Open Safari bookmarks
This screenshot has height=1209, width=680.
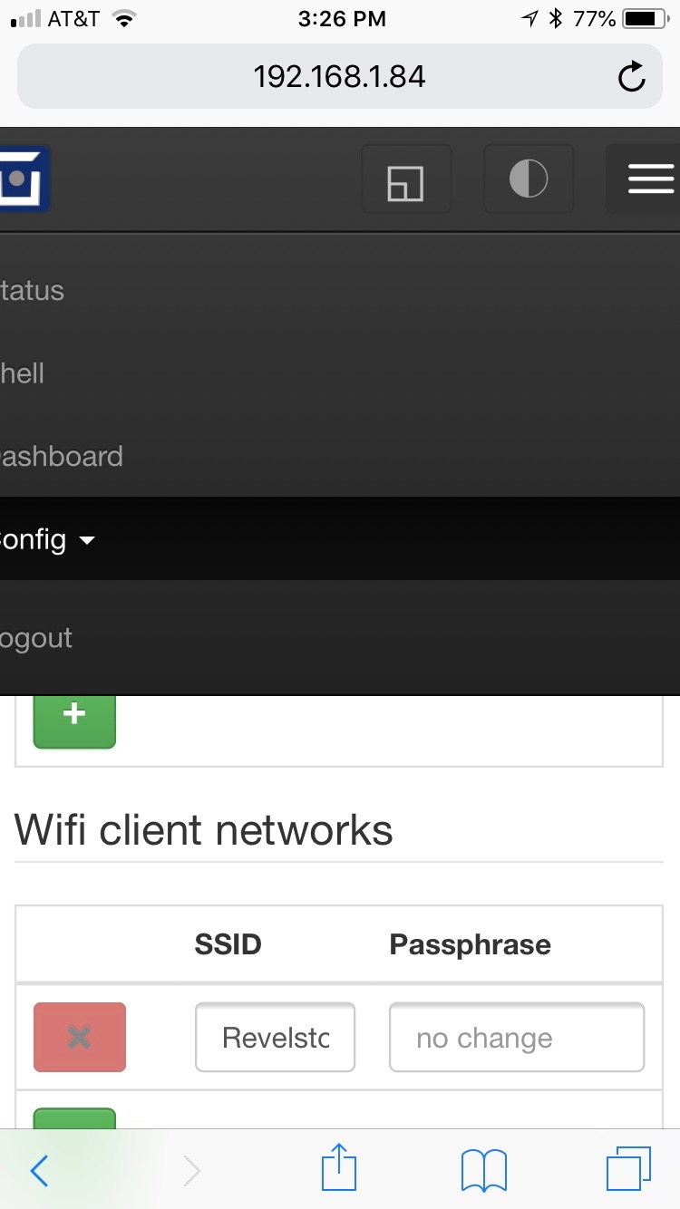483,1171
